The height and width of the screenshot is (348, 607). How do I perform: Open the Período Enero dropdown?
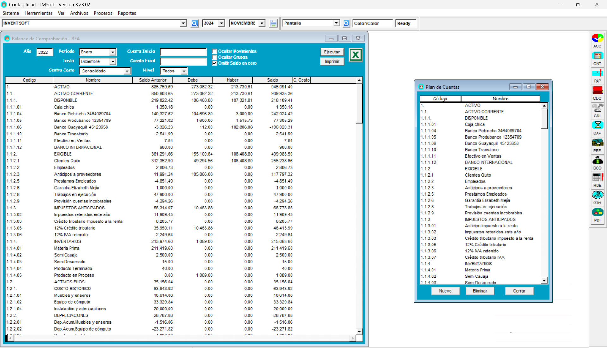[113, 52]
